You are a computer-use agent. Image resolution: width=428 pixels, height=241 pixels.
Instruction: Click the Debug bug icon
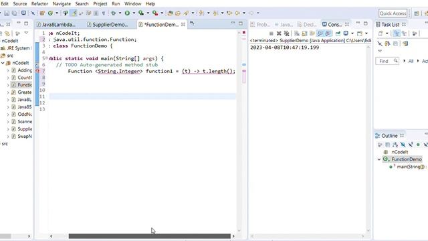[113, 13]
